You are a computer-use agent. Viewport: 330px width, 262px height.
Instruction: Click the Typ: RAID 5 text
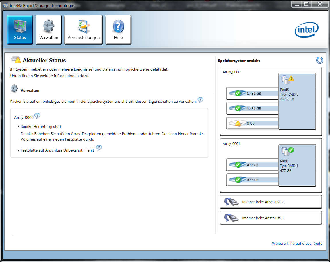[289, 94]
